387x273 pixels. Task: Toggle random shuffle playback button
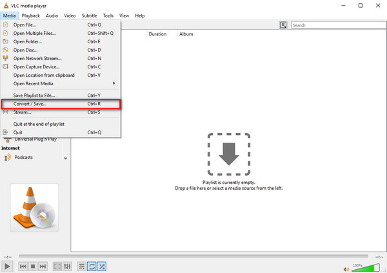[102, 267]
